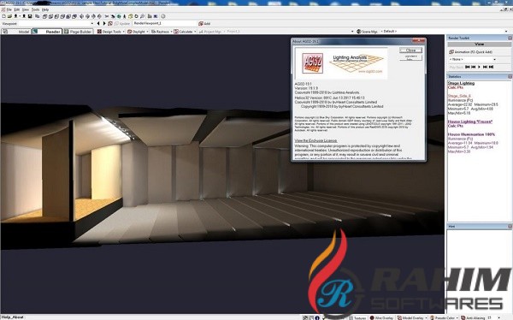The image size is (513, 320).
Task: Open the Calculate dropdown
Action: (x=195, y=32)
